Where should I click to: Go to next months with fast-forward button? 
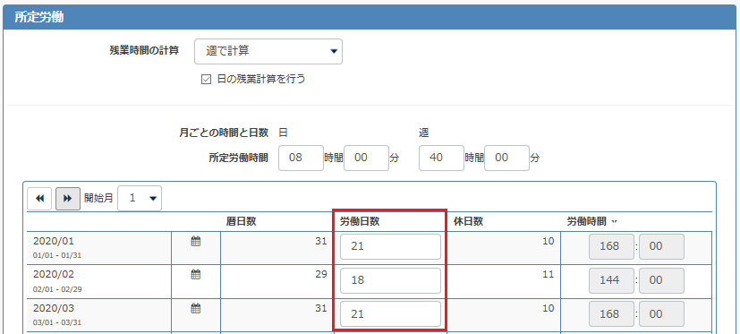click(x=67, y=199)
